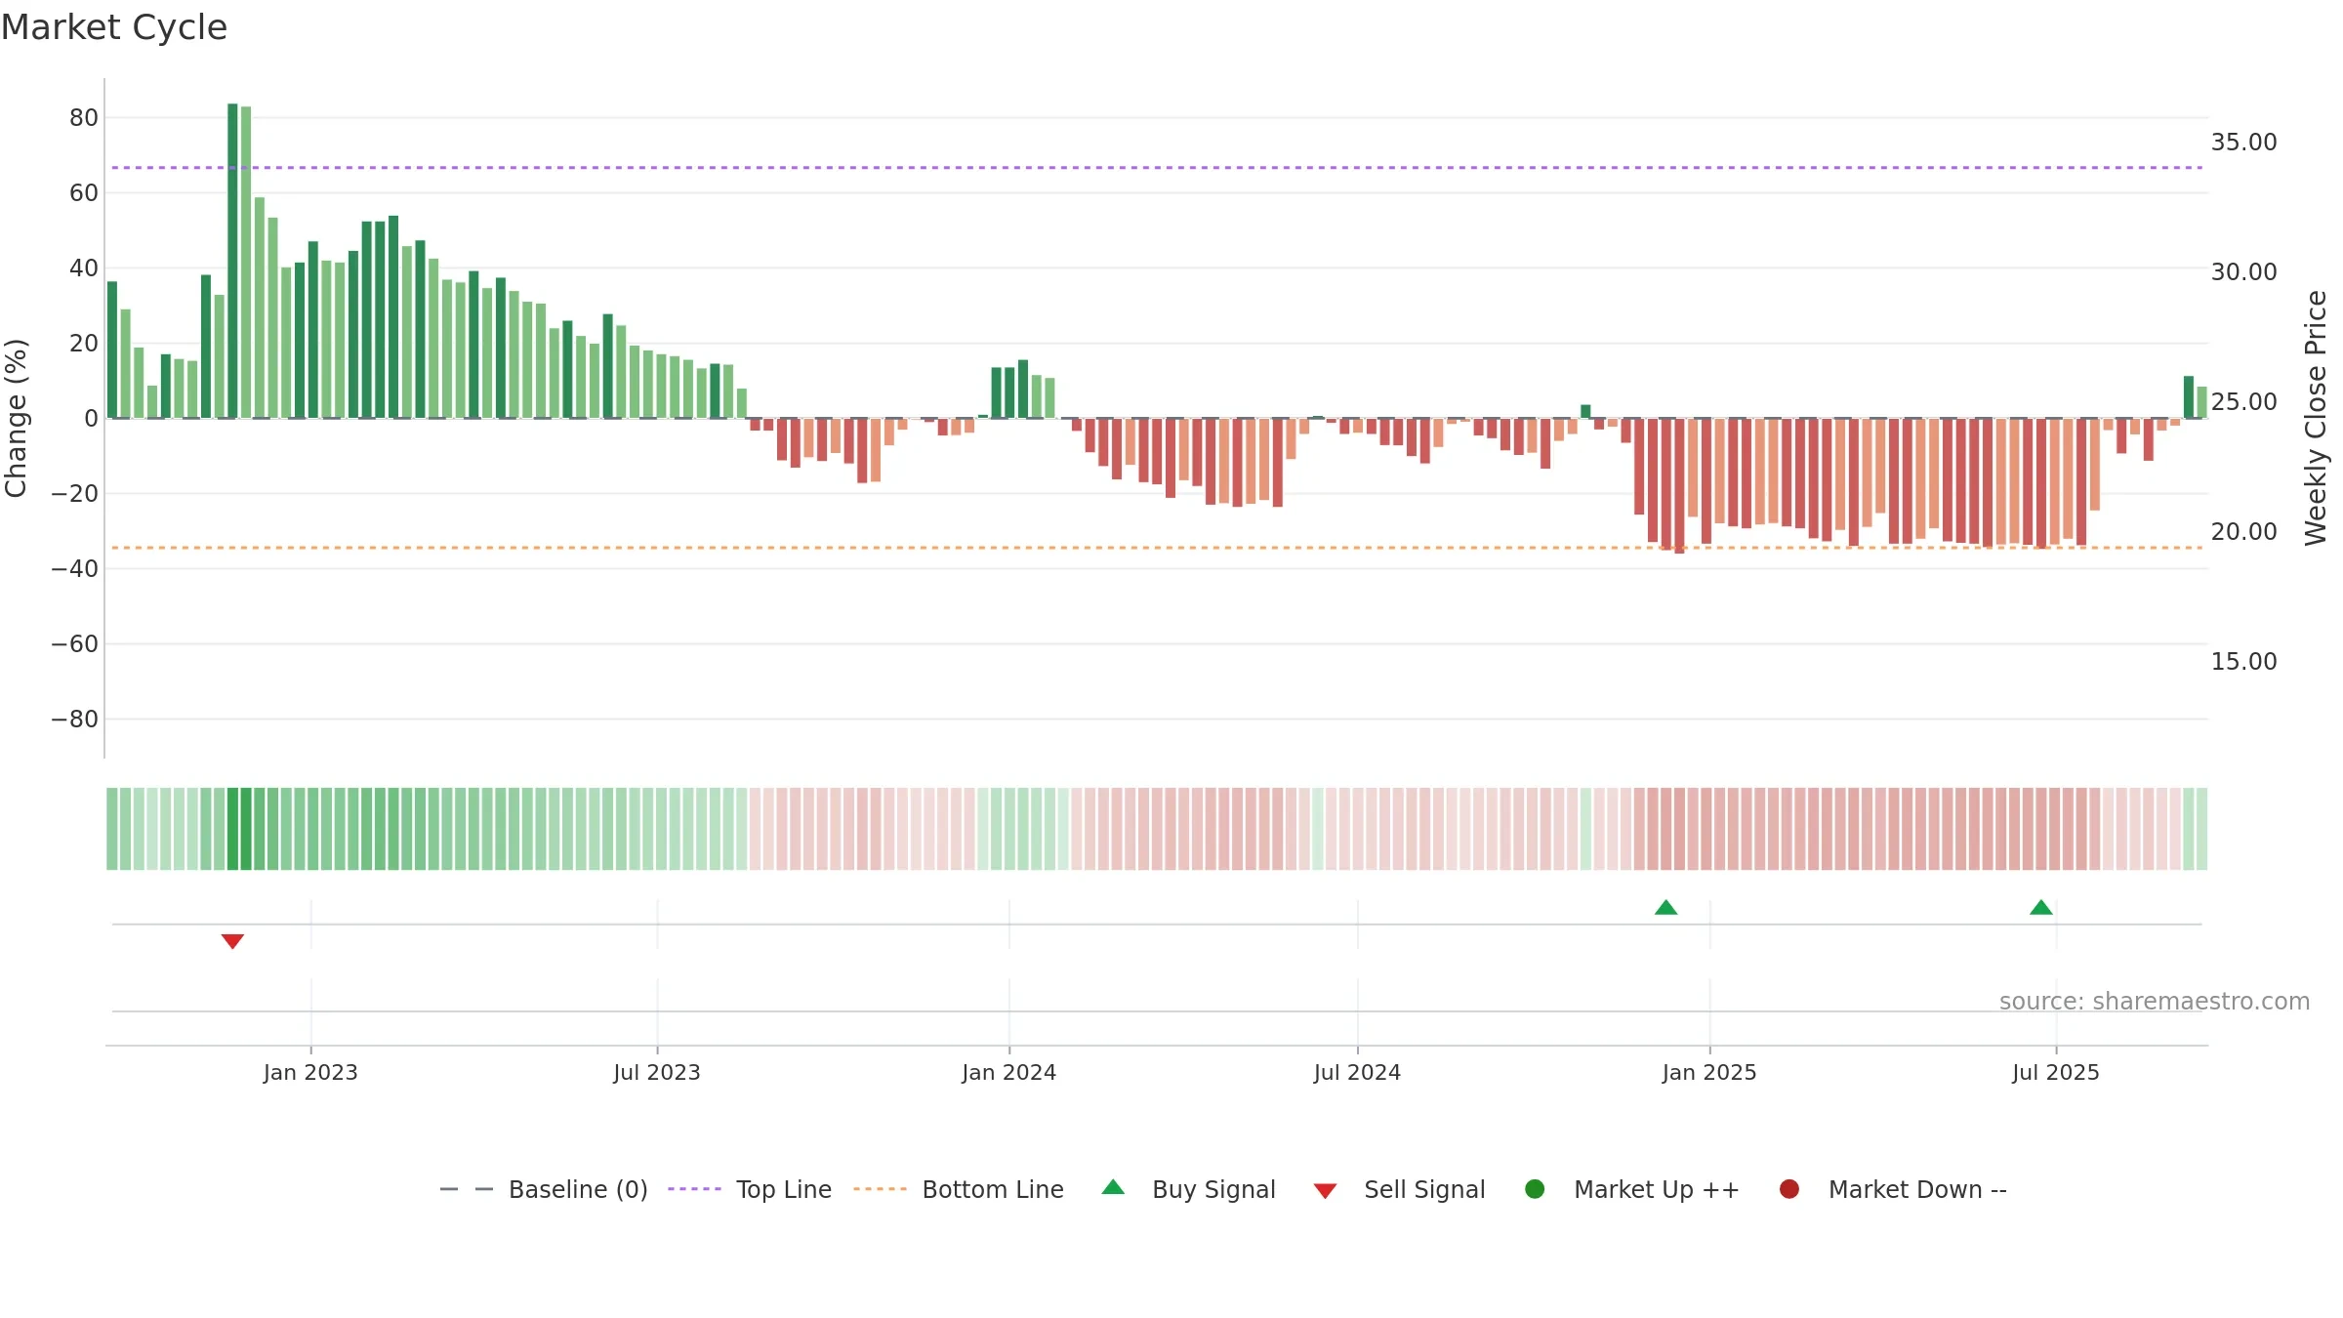Click the gray dashed Baseline legend sample

click(466, 1189)
